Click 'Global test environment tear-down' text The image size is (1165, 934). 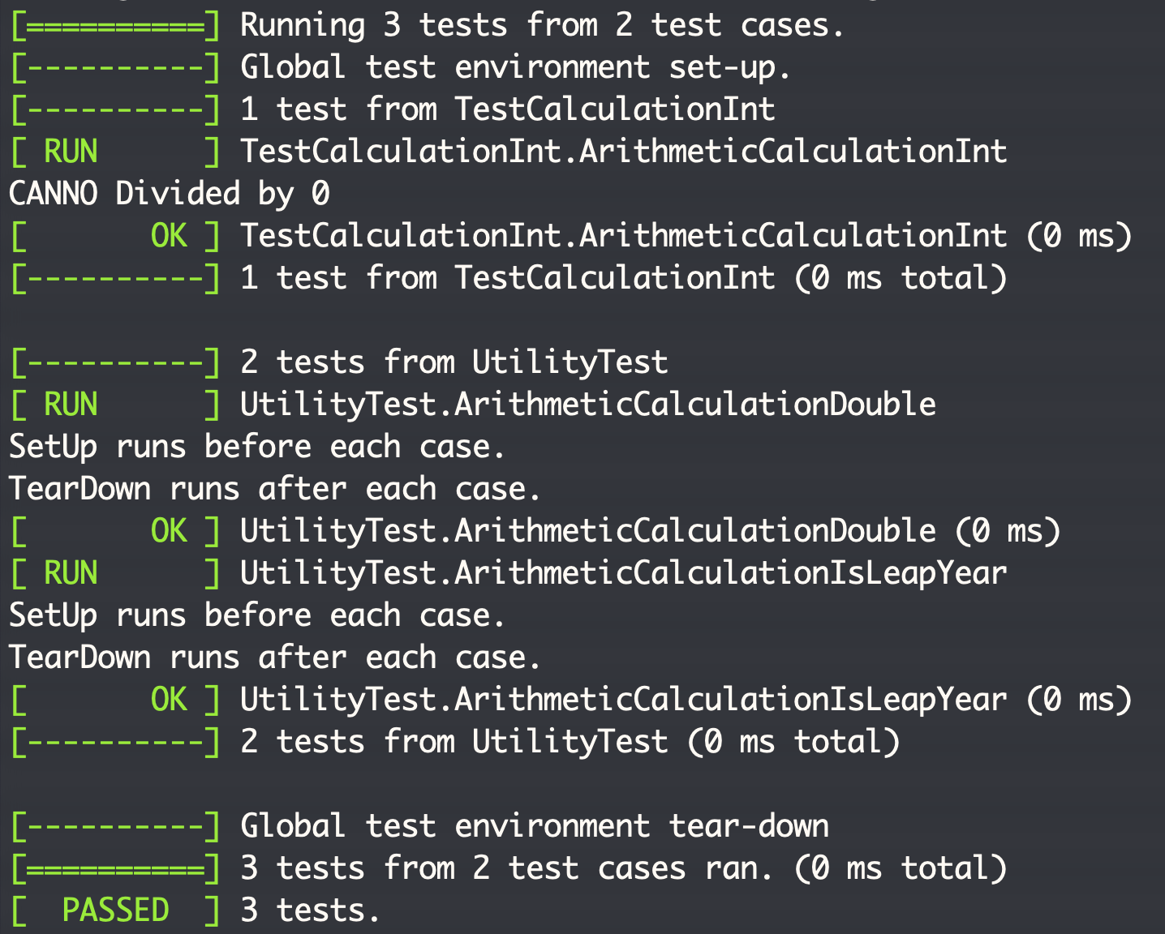pos(534,826)
